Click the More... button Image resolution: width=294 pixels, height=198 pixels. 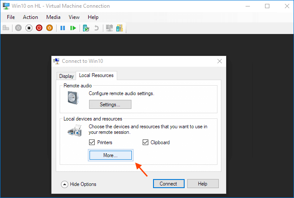point(111,155)
